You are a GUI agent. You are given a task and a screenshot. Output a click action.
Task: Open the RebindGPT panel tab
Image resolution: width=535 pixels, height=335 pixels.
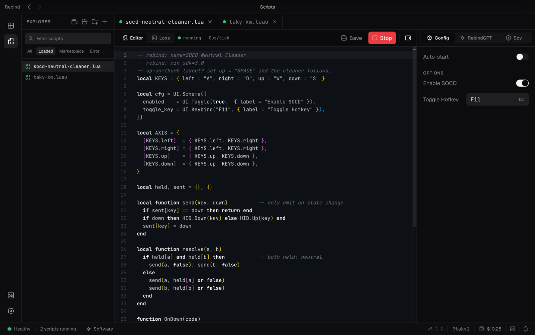pyautogui.click(x=476, y=38)
